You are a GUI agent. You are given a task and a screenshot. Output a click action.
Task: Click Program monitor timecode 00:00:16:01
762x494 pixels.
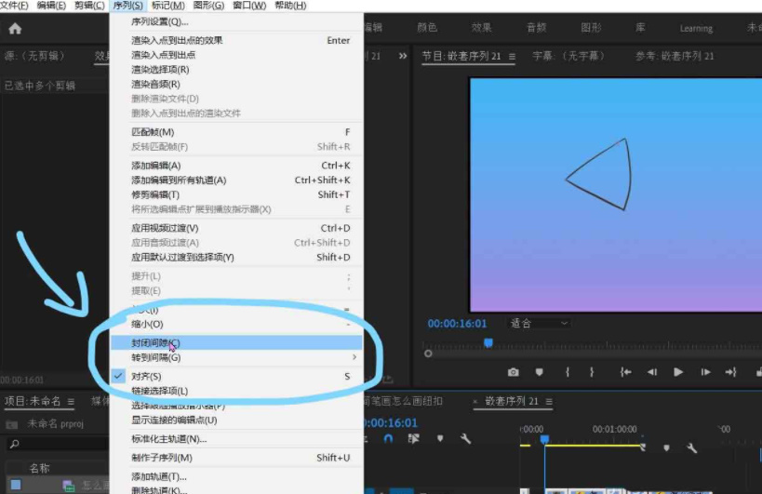457,324
